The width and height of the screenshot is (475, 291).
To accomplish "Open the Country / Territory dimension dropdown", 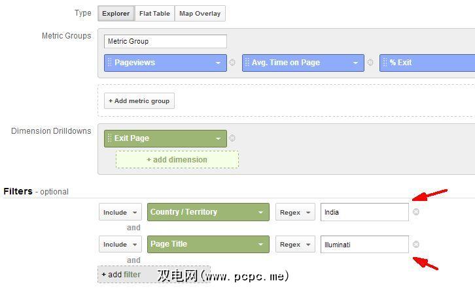I will (260, 212).
